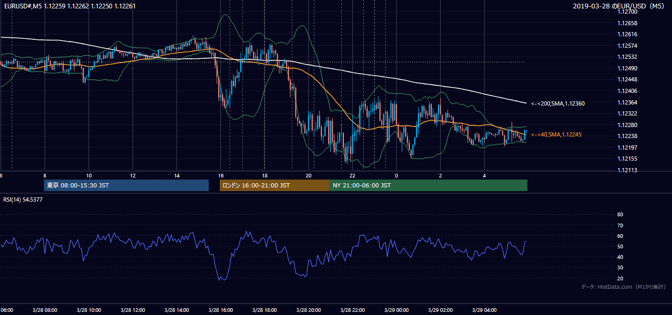672x315 pixels.
Task: Click hour marker 12 under price chart
Action: coord(133,176)
